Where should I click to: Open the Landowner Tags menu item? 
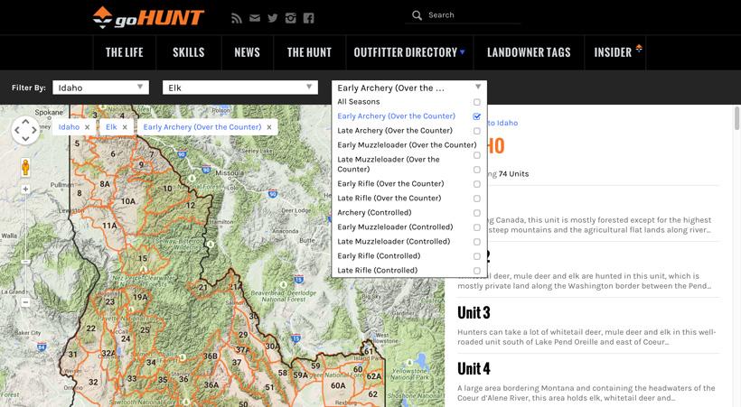pyautogui.click(x=529, y=52)
